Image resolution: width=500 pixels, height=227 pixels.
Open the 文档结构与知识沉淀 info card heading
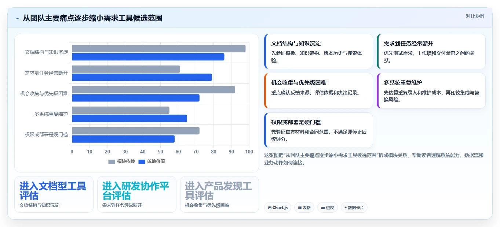pos(296,44)
